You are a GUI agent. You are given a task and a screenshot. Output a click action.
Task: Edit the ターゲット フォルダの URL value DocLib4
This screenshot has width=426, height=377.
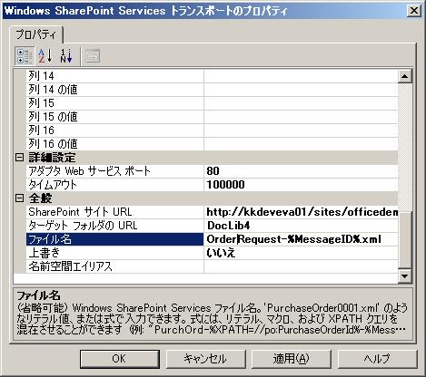click(301, 226)
